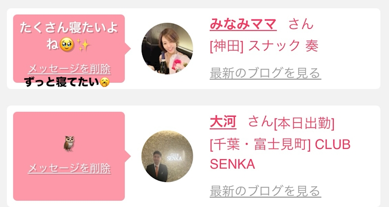
Task: Click the teary-eyed emoji face
Action: click(67, 45)
